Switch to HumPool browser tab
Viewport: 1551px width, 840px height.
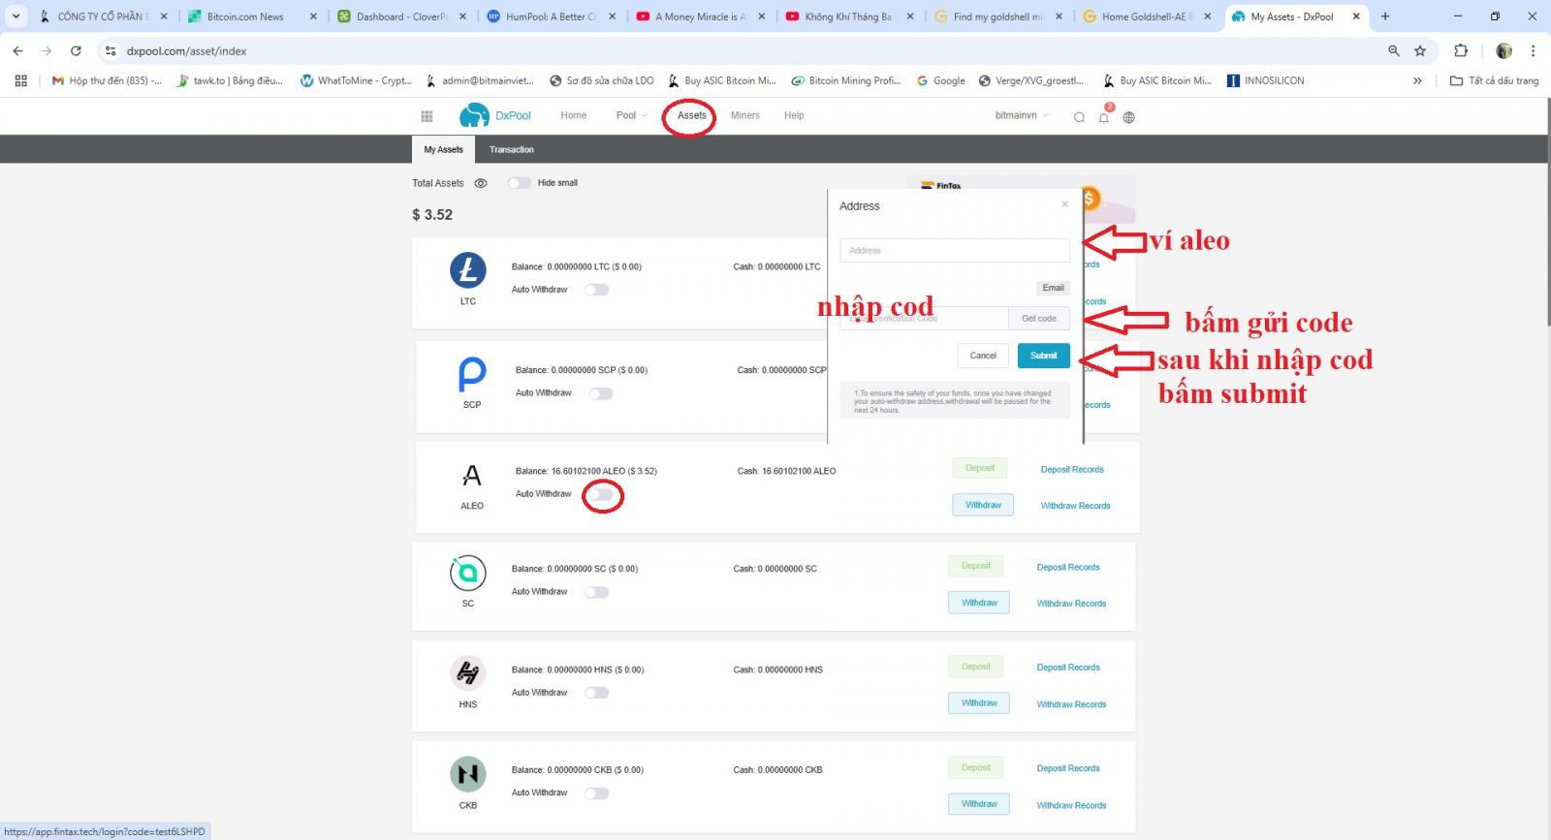coord(553,16)
